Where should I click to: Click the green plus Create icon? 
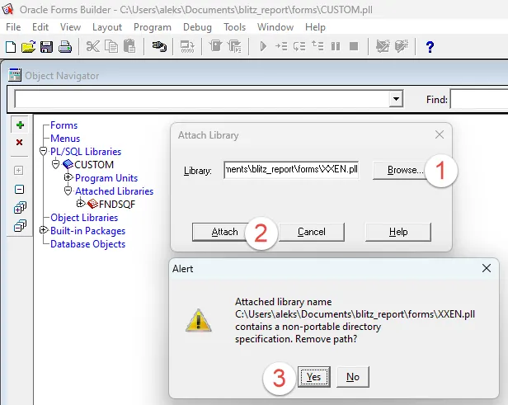(20, 125)
